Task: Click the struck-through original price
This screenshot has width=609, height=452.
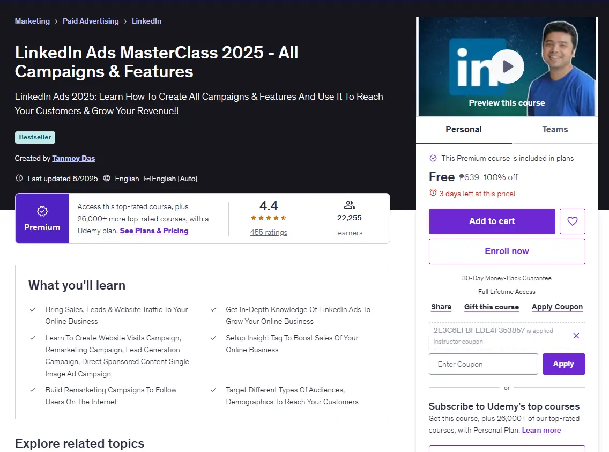Action: tap(469, 177)
